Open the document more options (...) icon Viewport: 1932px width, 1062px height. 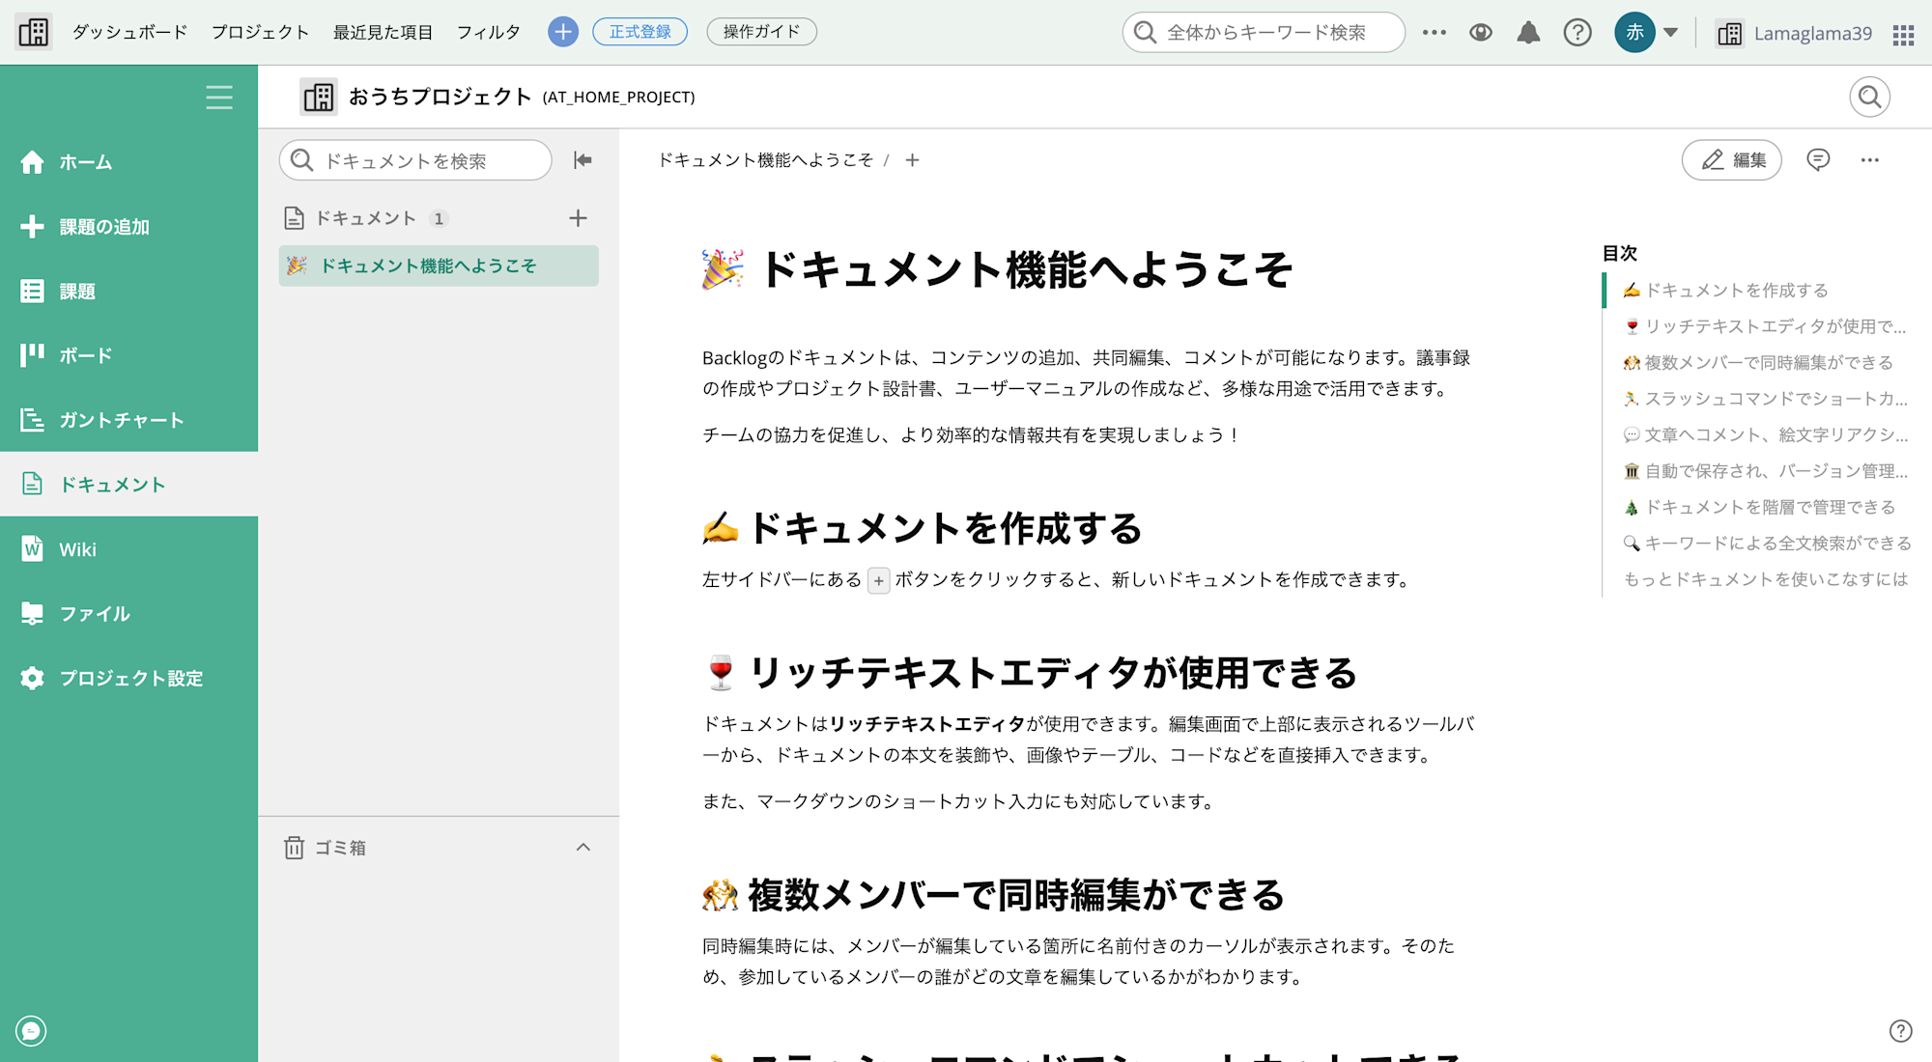coord(1869,159)
